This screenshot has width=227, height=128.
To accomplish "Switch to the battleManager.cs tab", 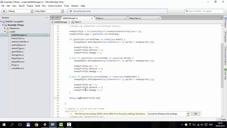I will coord(70,18).
